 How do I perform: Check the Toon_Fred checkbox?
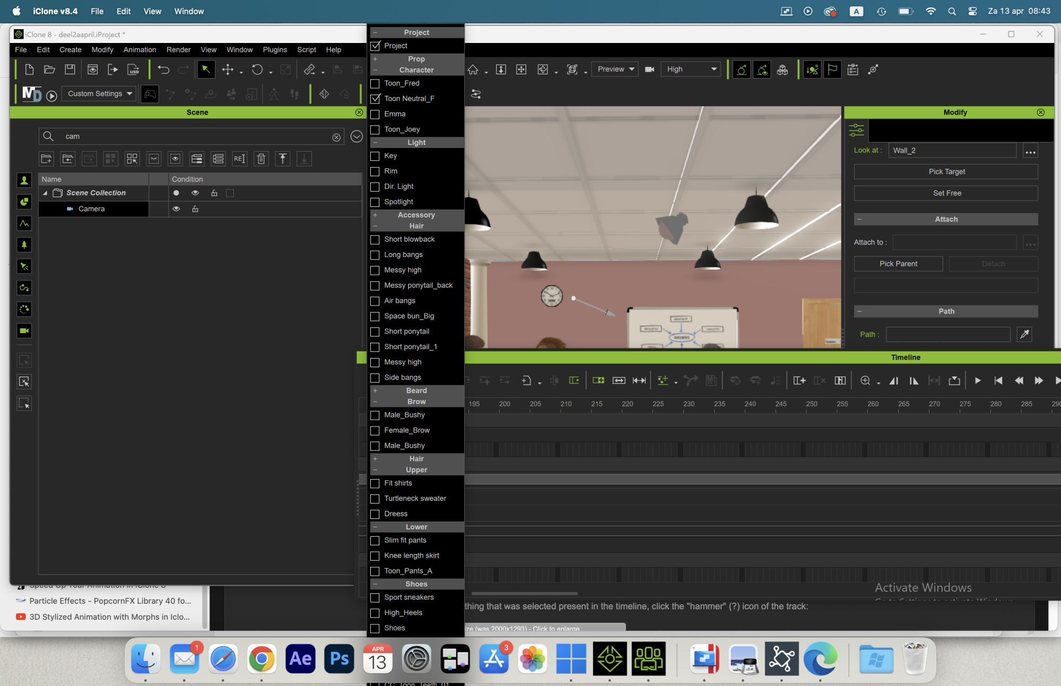[x=375, y=83]
